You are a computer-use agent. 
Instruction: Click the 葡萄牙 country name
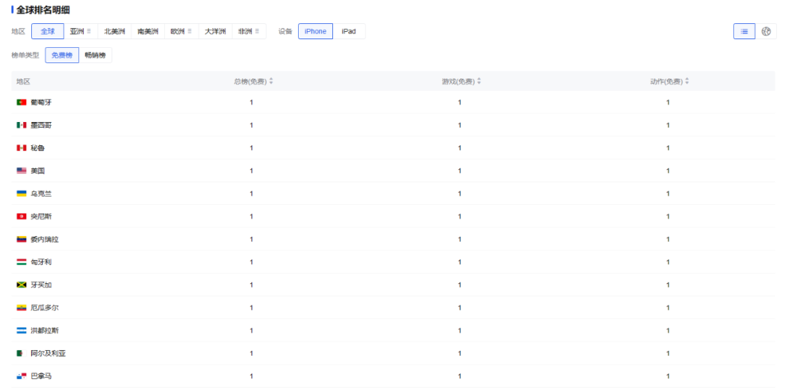coord(41,102)
